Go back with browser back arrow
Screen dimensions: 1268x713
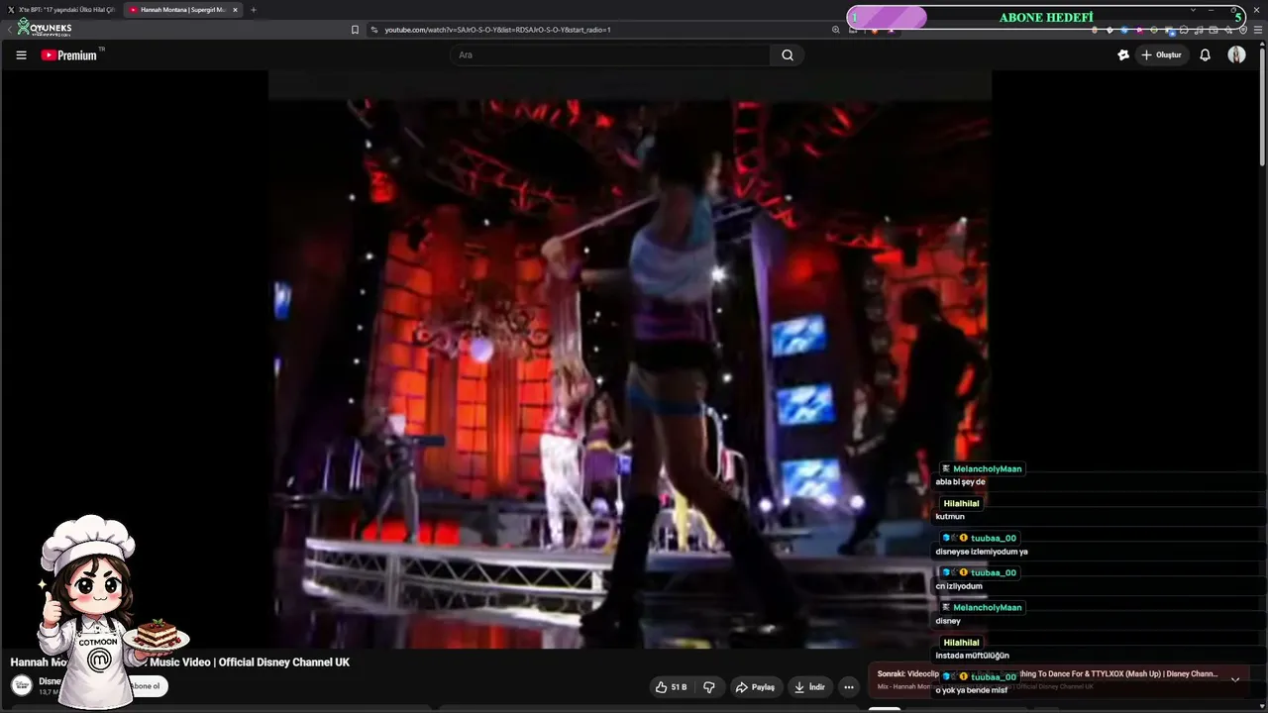coord(10,30)
